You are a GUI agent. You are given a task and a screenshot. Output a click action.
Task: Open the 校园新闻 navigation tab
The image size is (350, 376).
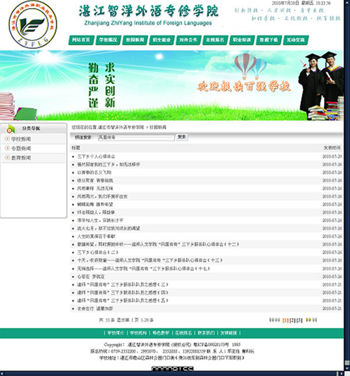coord(135,40)
